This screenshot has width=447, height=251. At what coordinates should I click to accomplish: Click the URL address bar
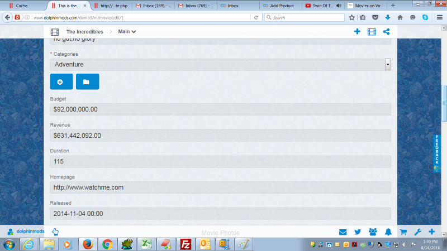coord(141,17)
